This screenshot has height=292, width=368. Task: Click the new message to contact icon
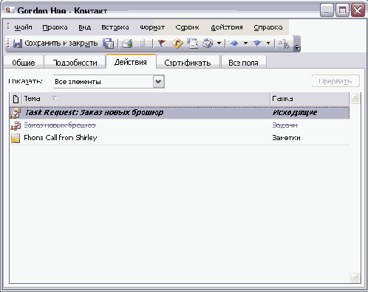(x=193, y=44)
